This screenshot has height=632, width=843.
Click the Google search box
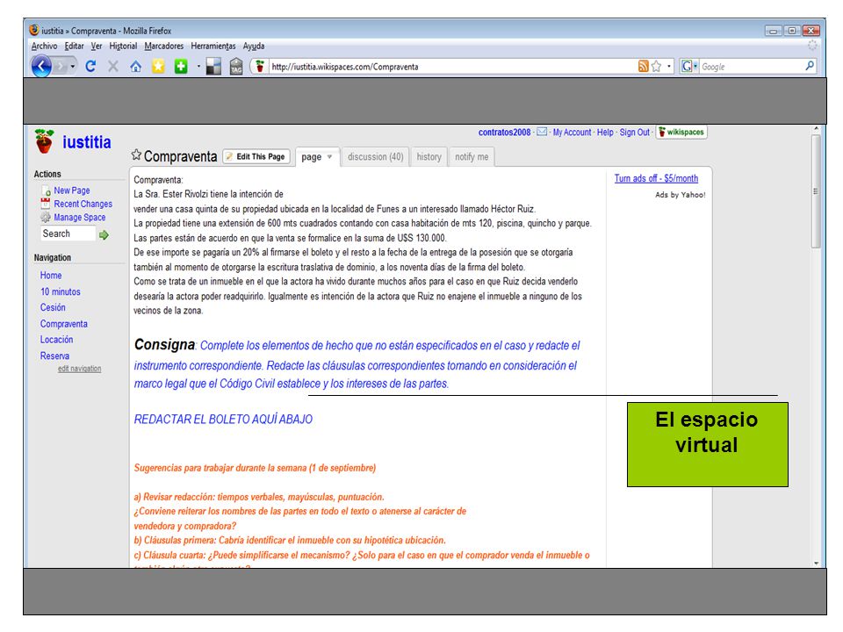[752, 67]
